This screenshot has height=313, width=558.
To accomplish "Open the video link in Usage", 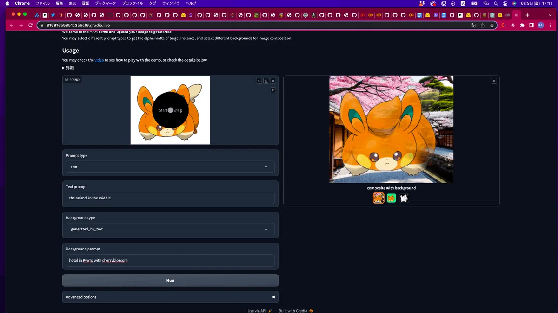I will coord(99,60).
